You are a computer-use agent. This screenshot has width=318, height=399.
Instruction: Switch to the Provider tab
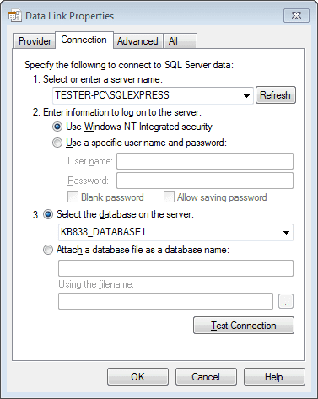(x=35, y=41)
